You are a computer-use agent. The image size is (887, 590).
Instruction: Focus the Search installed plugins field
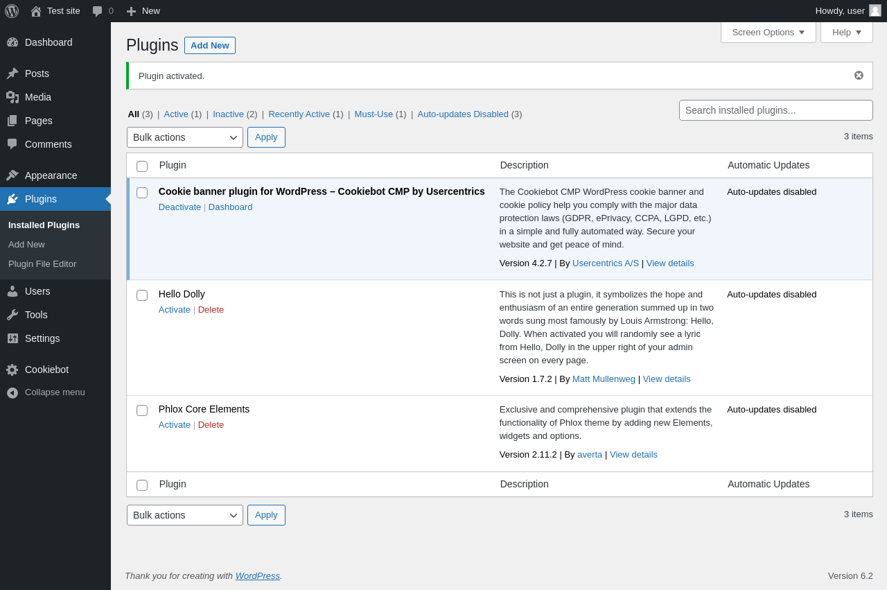coord(776,110)
